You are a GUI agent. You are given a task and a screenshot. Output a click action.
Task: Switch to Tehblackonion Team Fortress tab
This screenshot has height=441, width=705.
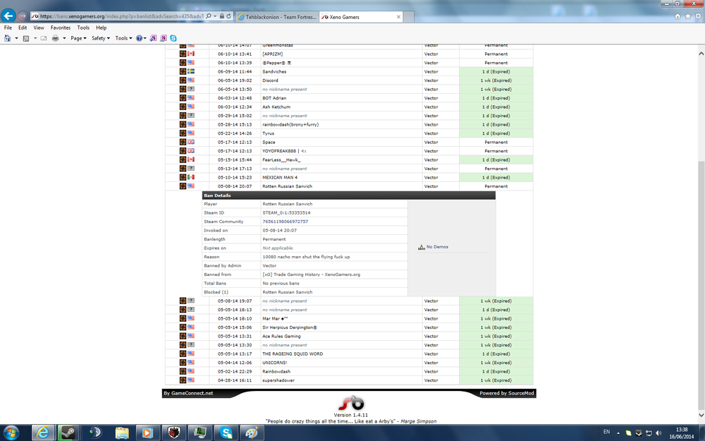pyautogui.click(x=276, y=17)
